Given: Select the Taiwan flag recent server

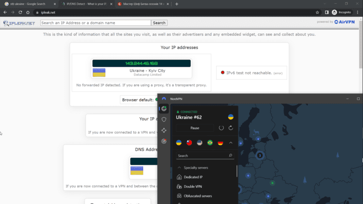Looking at the screenshot, I should pyautogui.click(x=189, y=143).
